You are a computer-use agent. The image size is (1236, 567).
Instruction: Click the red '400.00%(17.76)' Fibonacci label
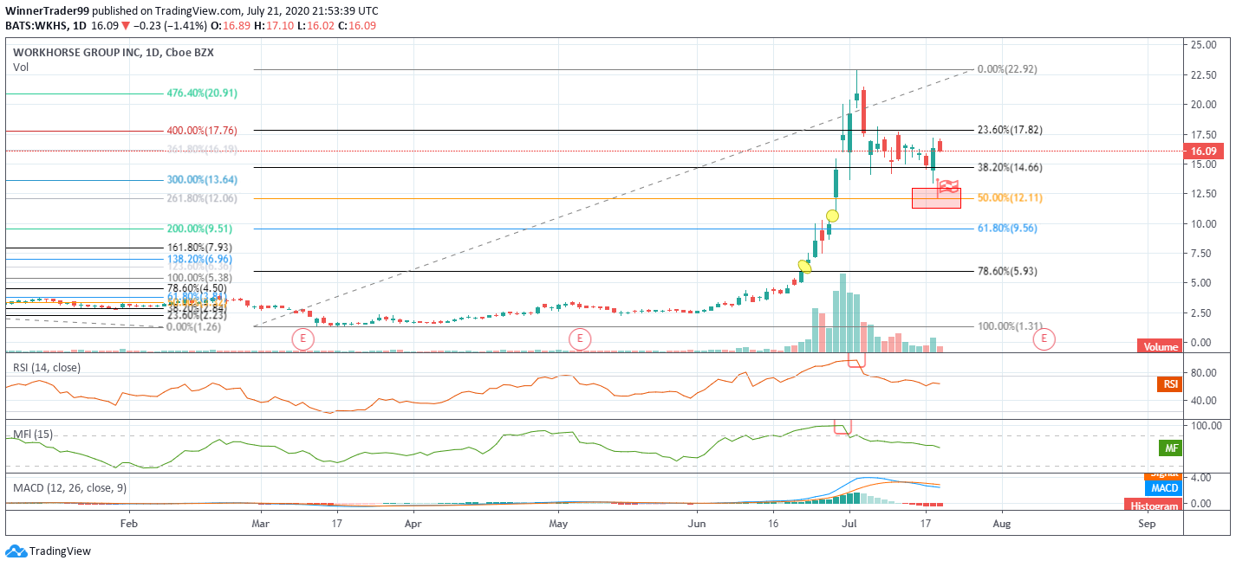tap(202, 131)
